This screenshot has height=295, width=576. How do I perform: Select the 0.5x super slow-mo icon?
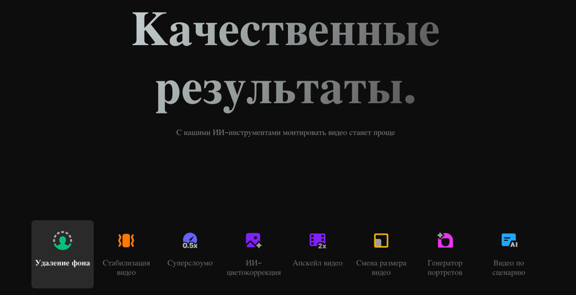point(190,240)
